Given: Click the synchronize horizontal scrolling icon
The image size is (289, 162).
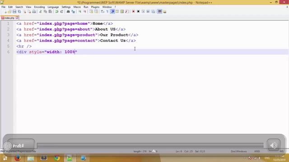Looking at the screenshot, I should tap(96, 12).
